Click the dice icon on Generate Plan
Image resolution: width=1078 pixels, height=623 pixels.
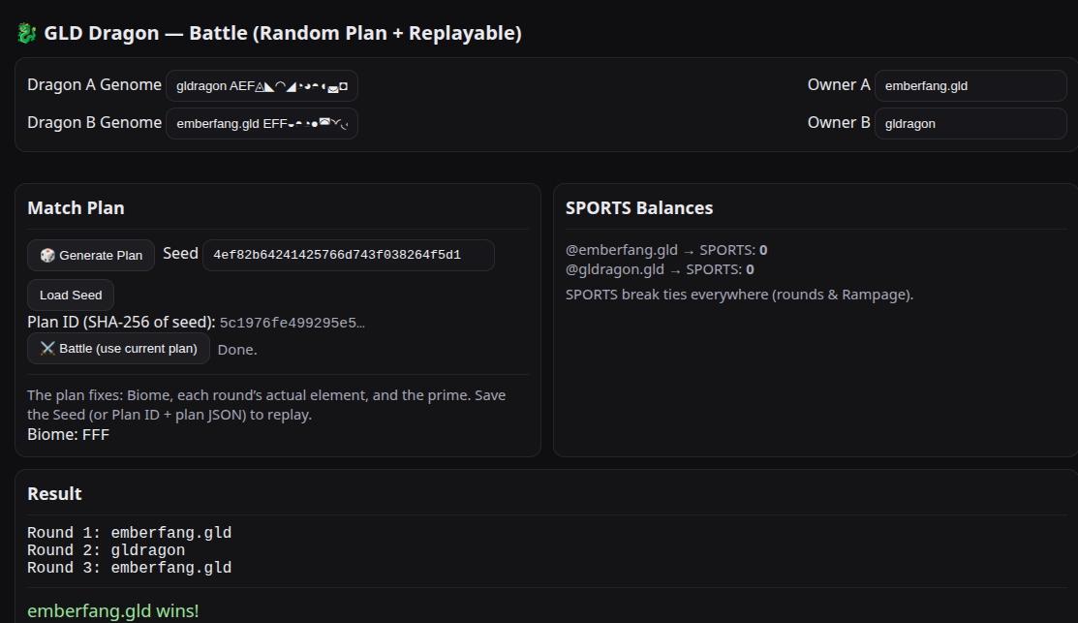pos(47,255)
